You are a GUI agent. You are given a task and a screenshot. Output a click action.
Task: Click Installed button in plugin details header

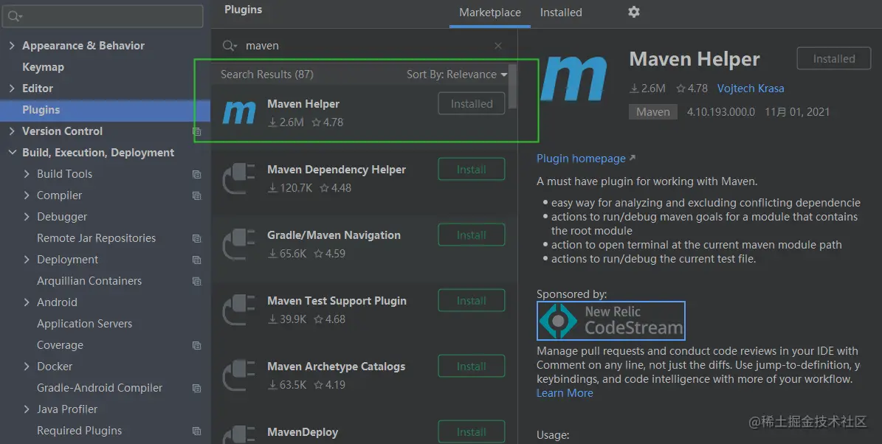tap(833, 58)
